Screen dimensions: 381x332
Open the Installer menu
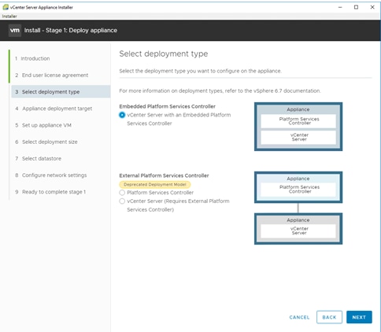click(x=9, y=17)
